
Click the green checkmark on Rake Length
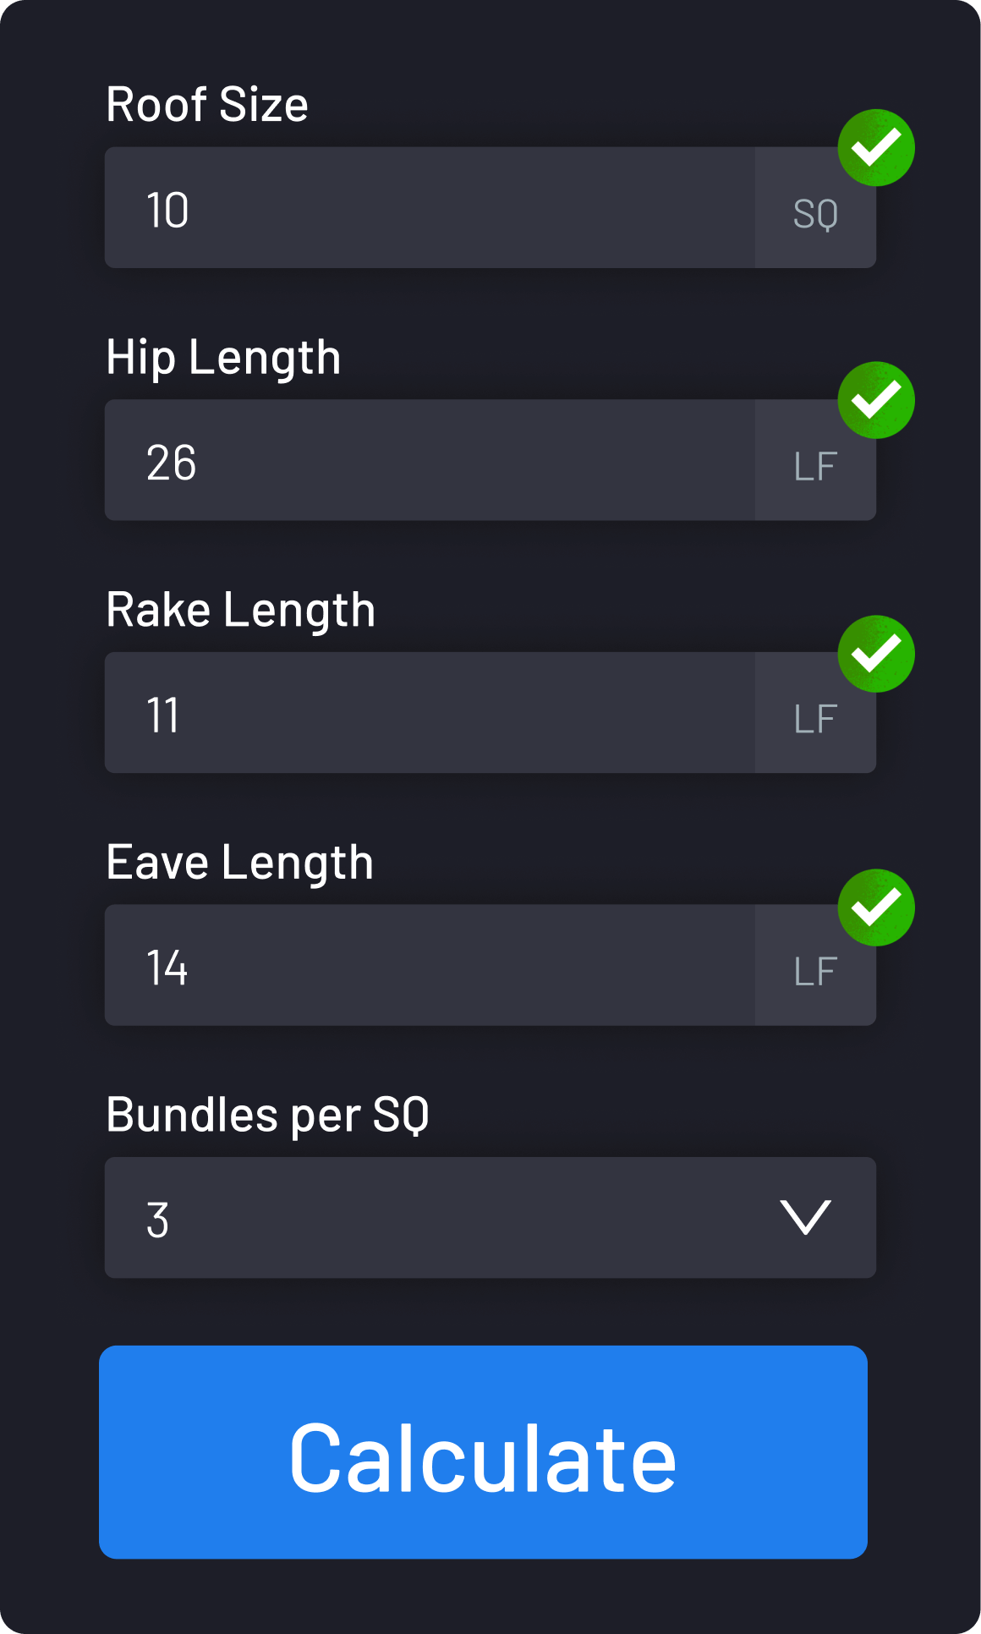(876, 654)
